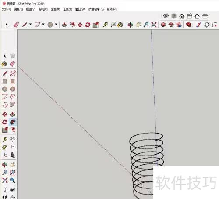This screenshot has height=199, width=219.
Task: Activate the Orbit tool in top toolbar
Action: tap(130, 25)
